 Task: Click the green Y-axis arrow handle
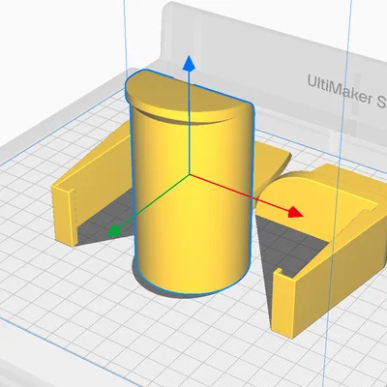tap(114, 230)
